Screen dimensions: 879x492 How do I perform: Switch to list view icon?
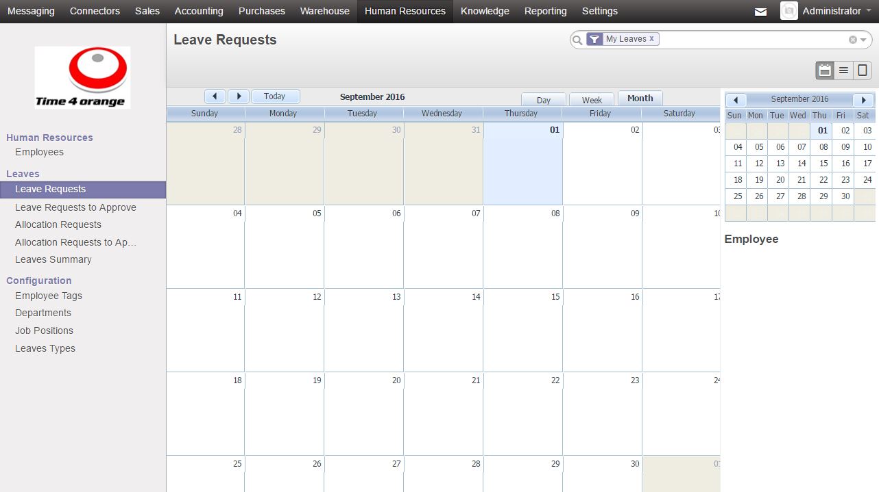tap(843, 70)
